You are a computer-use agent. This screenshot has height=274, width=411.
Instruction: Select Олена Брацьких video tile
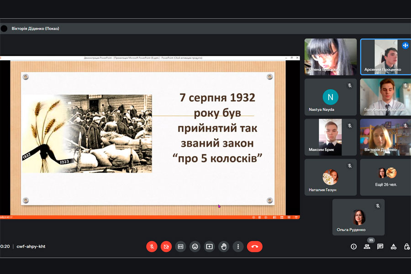pos(331,57)
